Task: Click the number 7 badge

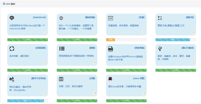Action: point(144,63)
